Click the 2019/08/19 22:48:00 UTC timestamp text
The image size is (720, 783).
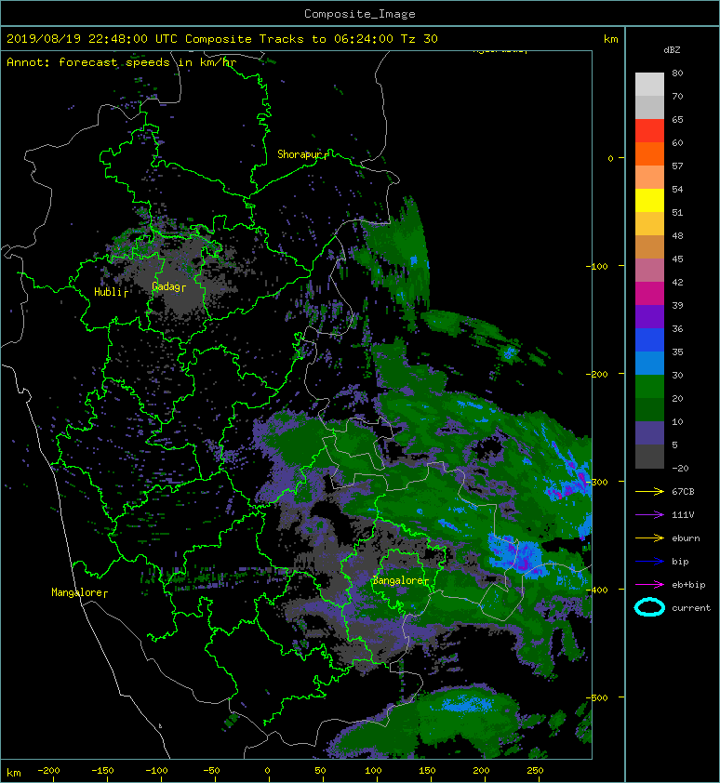92,39
